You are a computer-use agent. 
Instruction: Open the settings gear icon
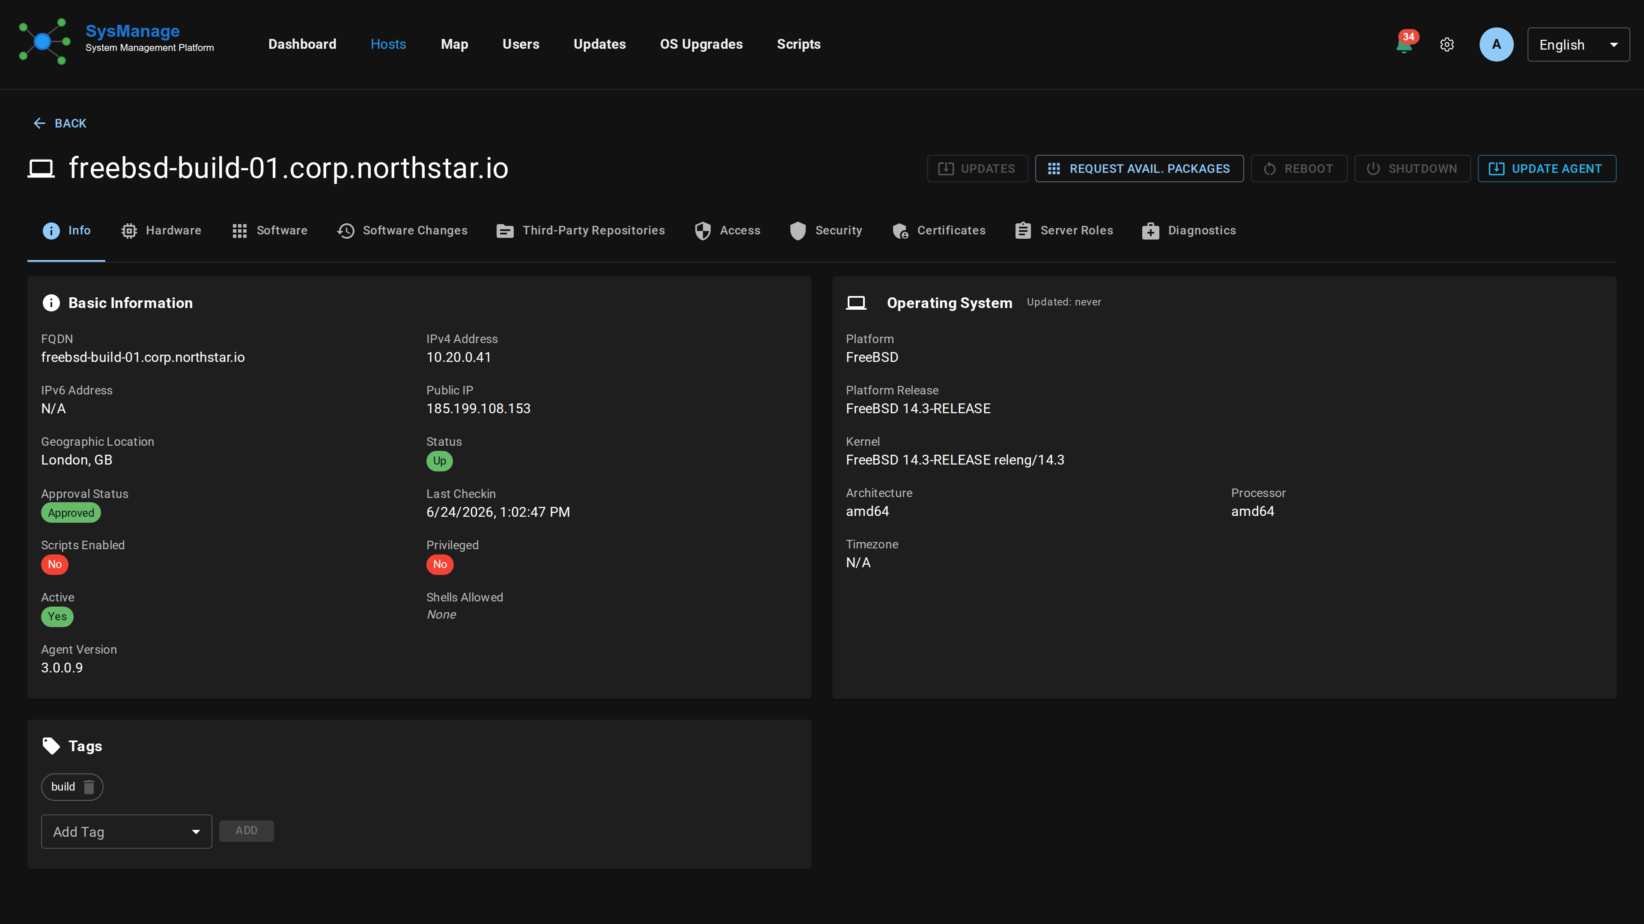point(1447,44)
